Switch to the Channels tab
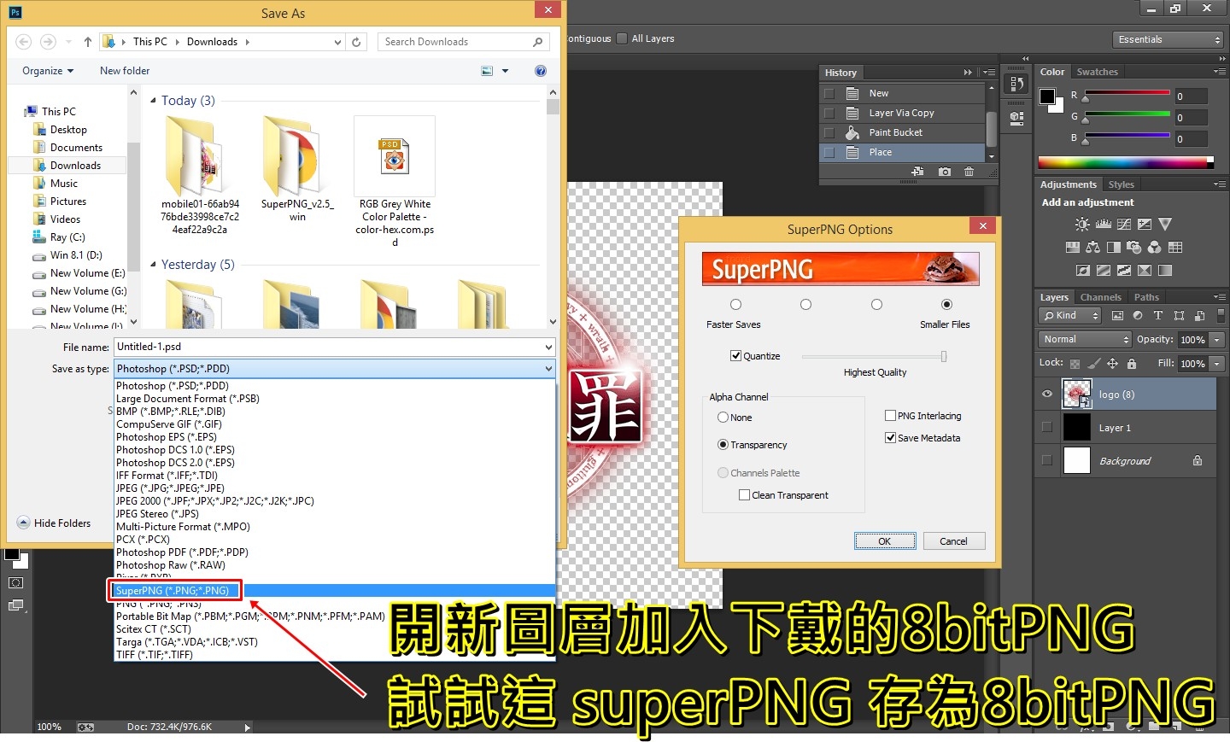 pos(1100,297)
